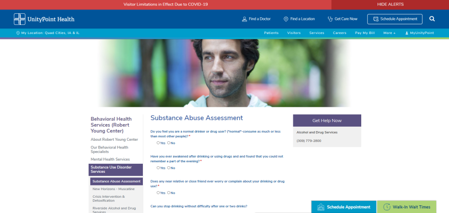Click the Pay My Bill link
449x213 pixels.
click(365, 33)
